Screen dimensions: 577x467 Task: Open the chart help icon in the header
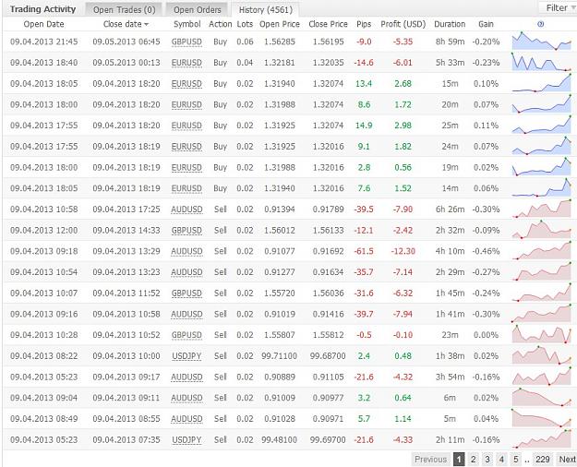click(x=541, y=24)
